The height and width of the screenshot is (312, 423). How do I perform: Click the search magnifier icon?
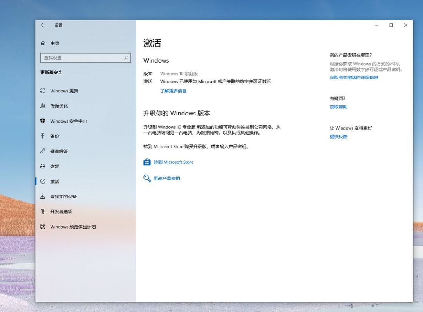point(126,58)
